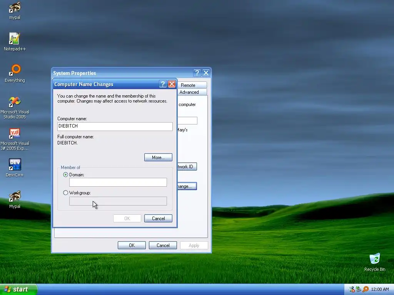394x295 pixels.
Task: Click the More... button
Action: 158,157
